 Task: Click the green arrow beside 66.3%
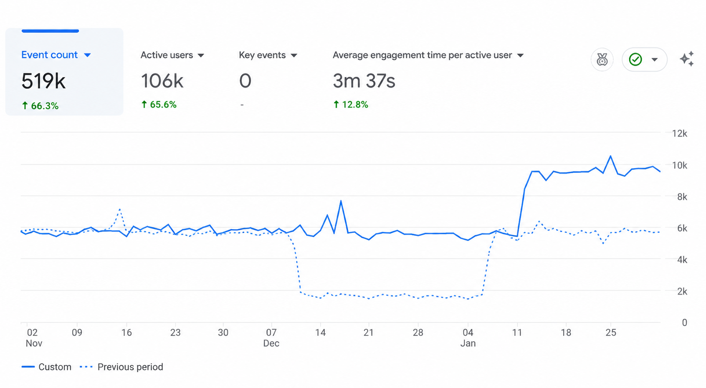(25, 106)
